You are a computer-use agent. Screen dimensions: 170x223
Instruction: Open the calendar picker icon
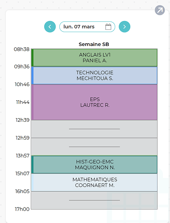[108, 27]
